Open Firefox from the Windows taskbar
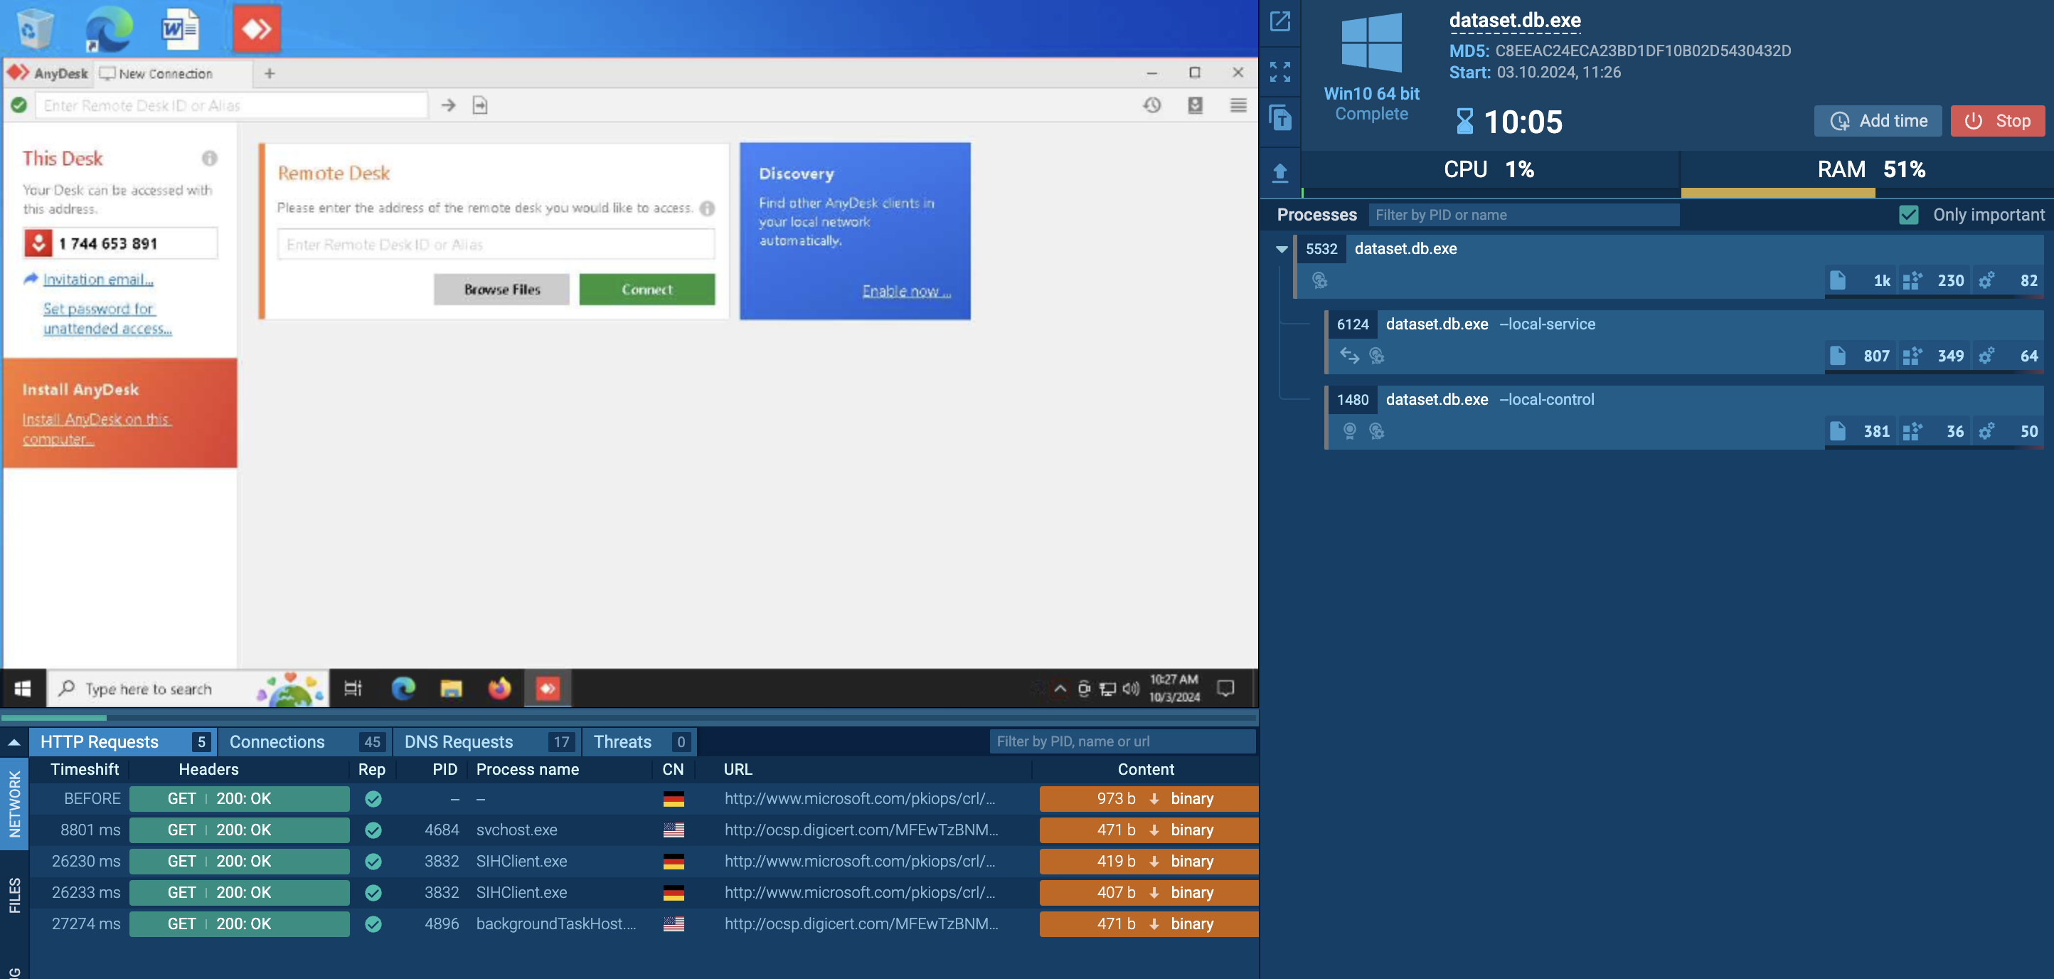The height and width of the screenshot is (979, 2054). click(499, 688)
